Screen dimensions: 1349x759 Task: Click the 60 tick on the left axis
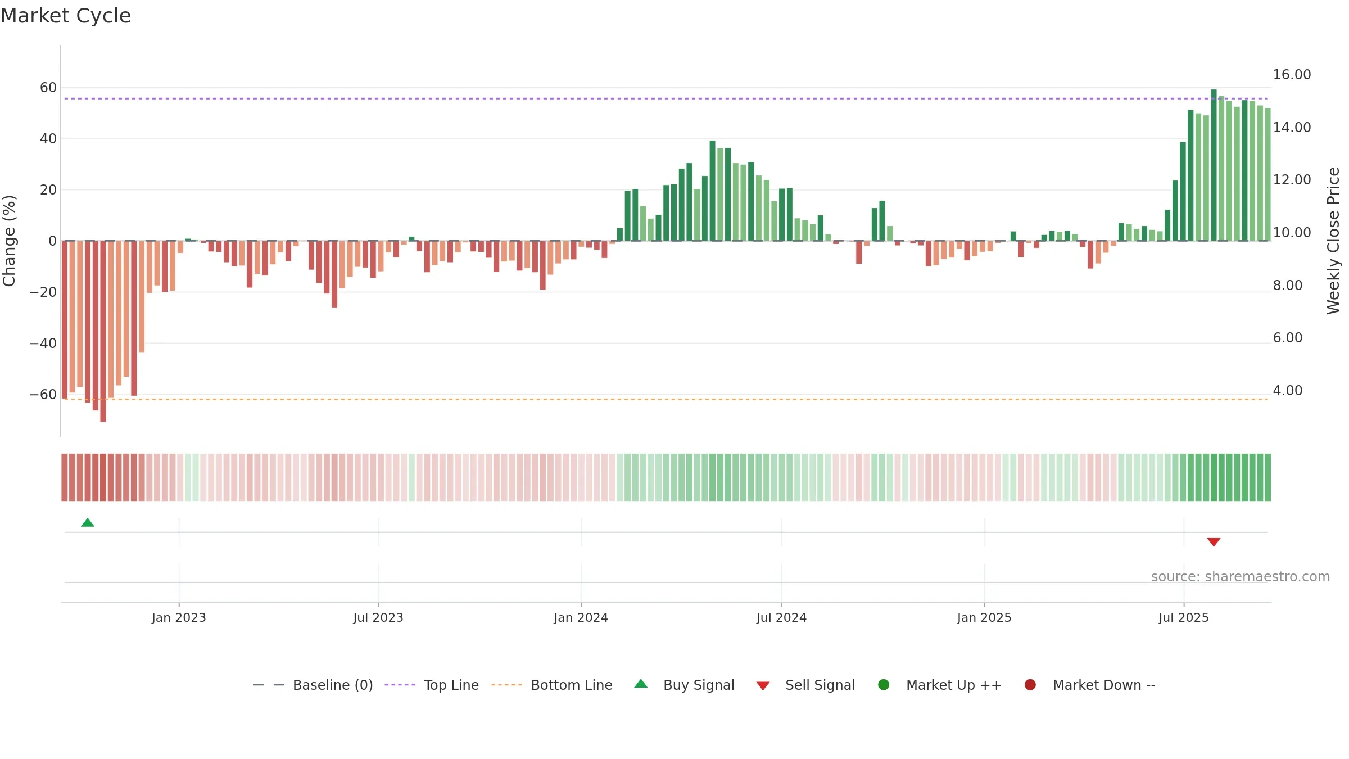click(48, 87)
